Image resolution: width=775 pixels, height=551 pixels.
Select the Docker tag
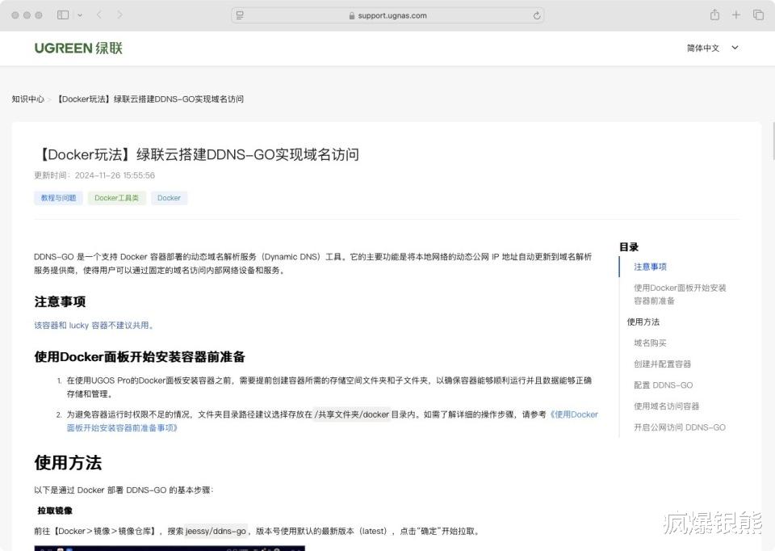[169, 198]
